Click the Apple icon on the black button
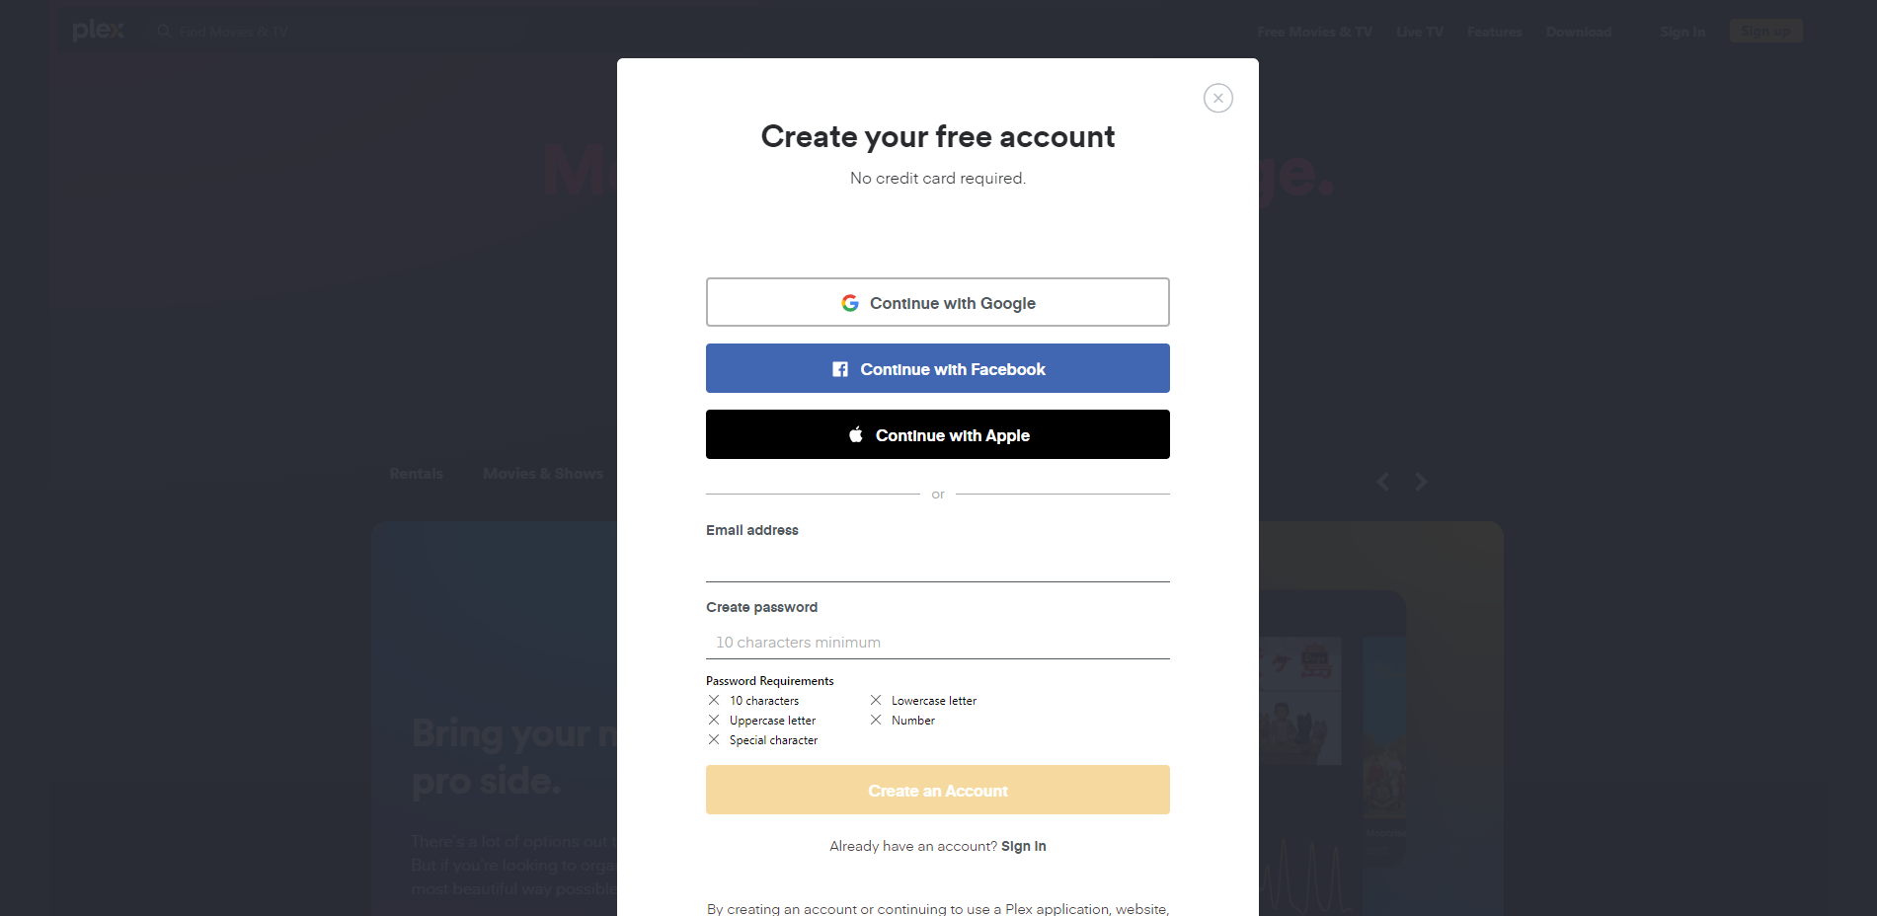The image size is (1877, 916). click(855, 434)
